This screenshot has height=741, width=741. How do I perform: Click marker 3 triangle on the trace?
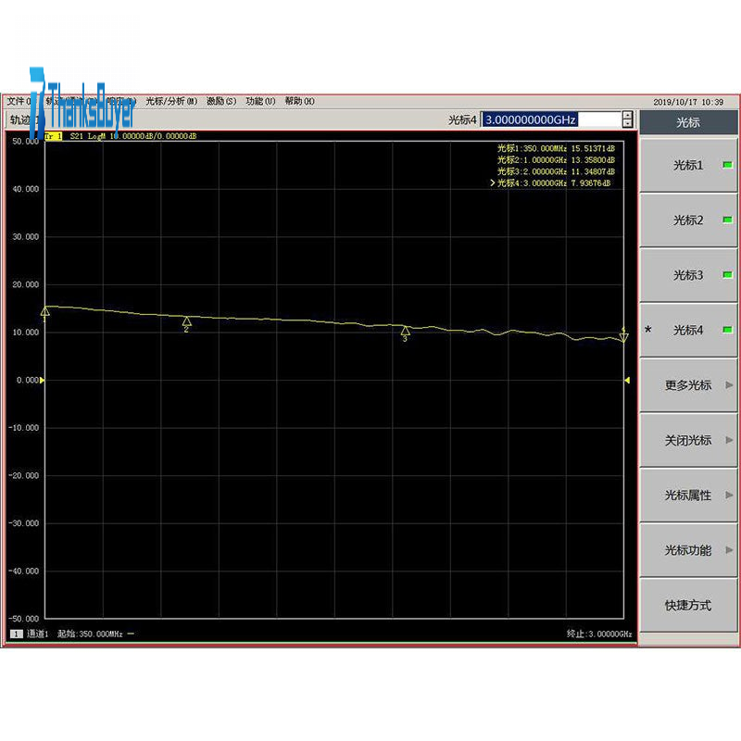pos(405,331)
